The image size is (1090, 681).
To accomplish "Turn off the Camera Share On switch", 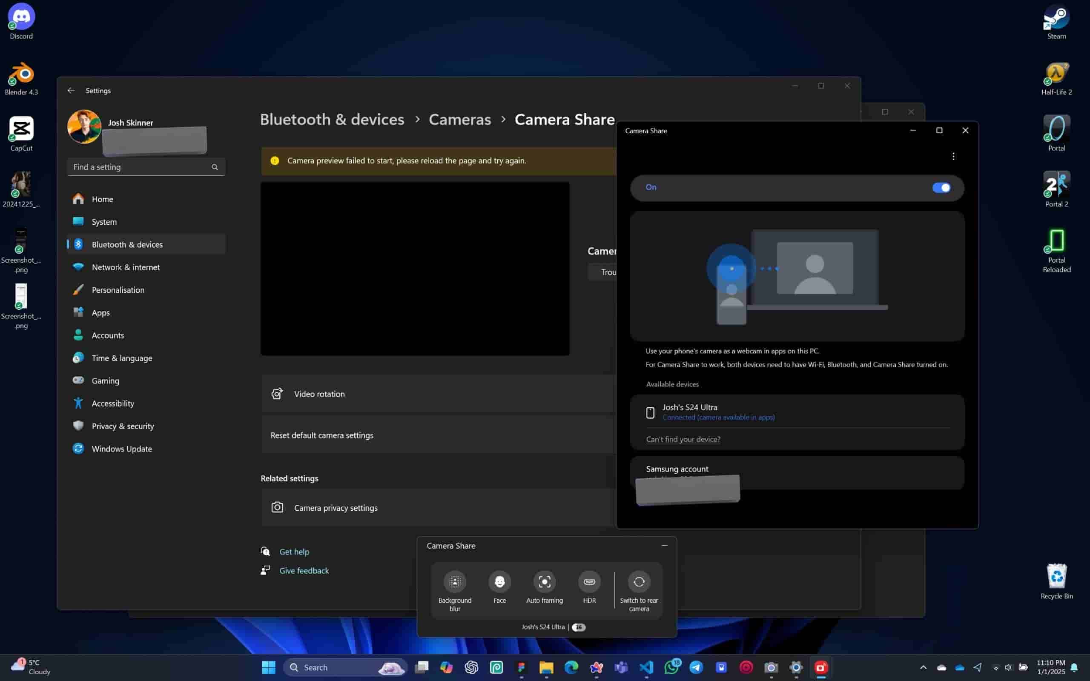I will (941, 187).
